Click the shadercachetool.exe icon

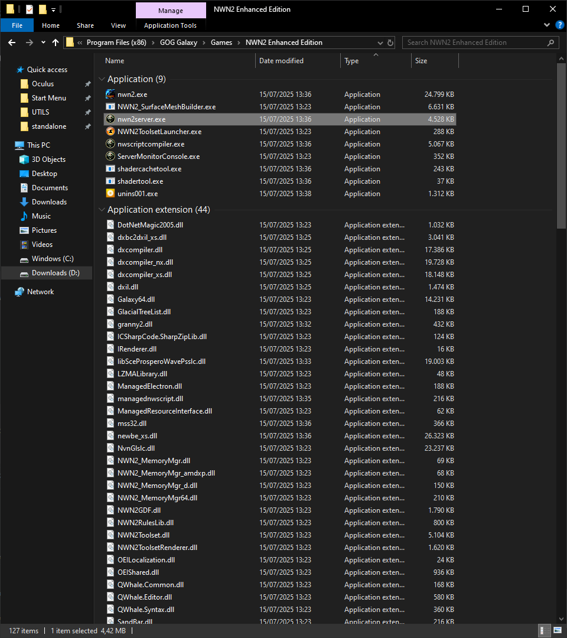110,169
